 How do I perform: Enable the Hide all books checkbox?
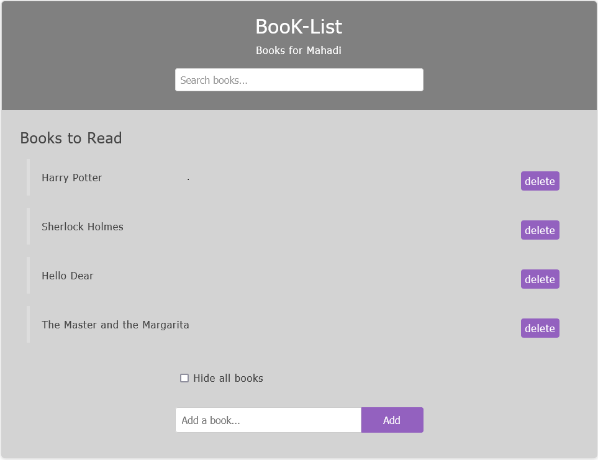[x=184, y=378]
